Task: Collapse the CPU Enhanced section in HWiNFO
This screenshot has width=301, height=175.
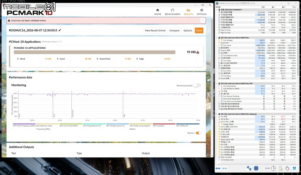Action: pos(217,114)
